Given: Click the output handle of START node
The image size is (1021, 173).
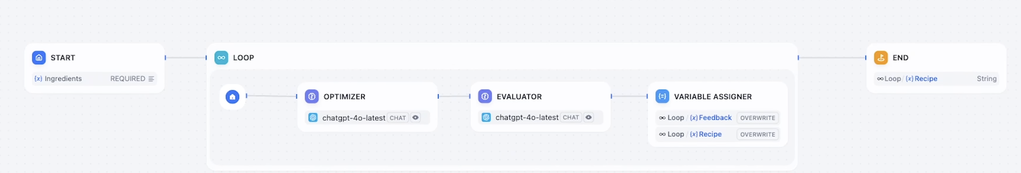Looking at the screenshot, I should click(165, 58).
